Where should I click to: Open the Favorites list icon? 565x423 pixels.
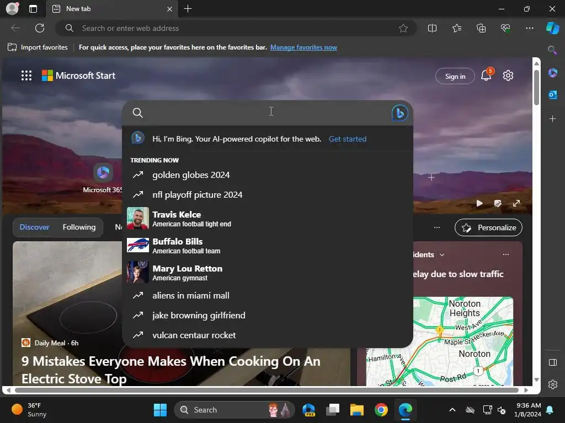tap(457, 28)
